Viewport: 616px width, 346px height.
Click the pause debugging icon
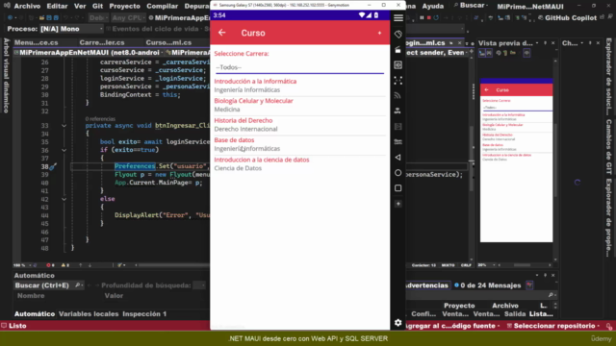coord(422,17)
